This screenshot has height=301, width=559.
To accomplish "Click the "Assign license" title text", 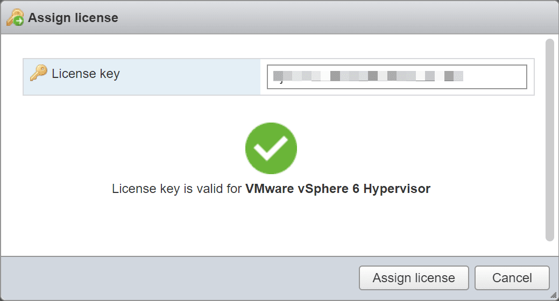I will pyautogui.click(x=73, y=18).
